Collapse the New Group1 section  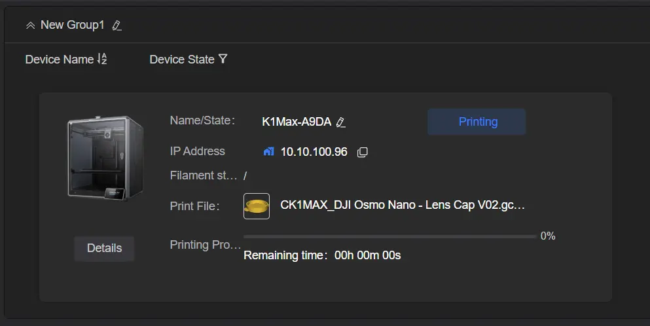pos(30,26)
